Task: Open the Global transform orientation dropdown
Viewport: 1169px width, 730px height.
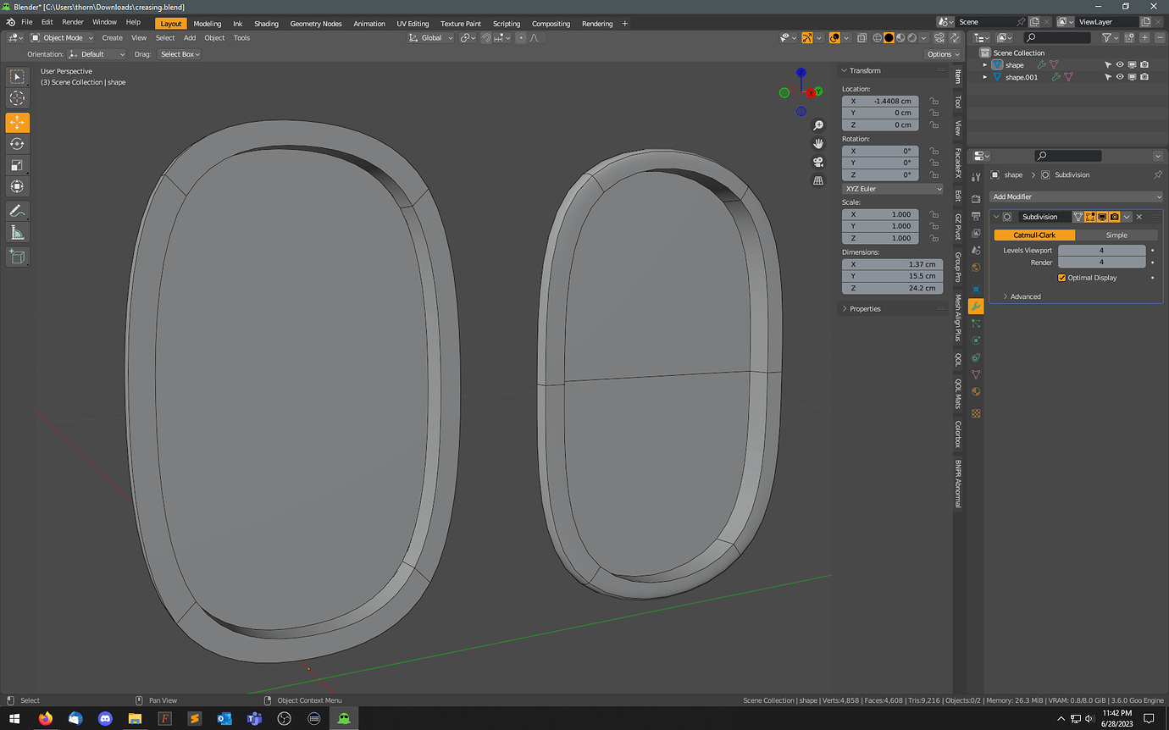Action: [431, 37]
